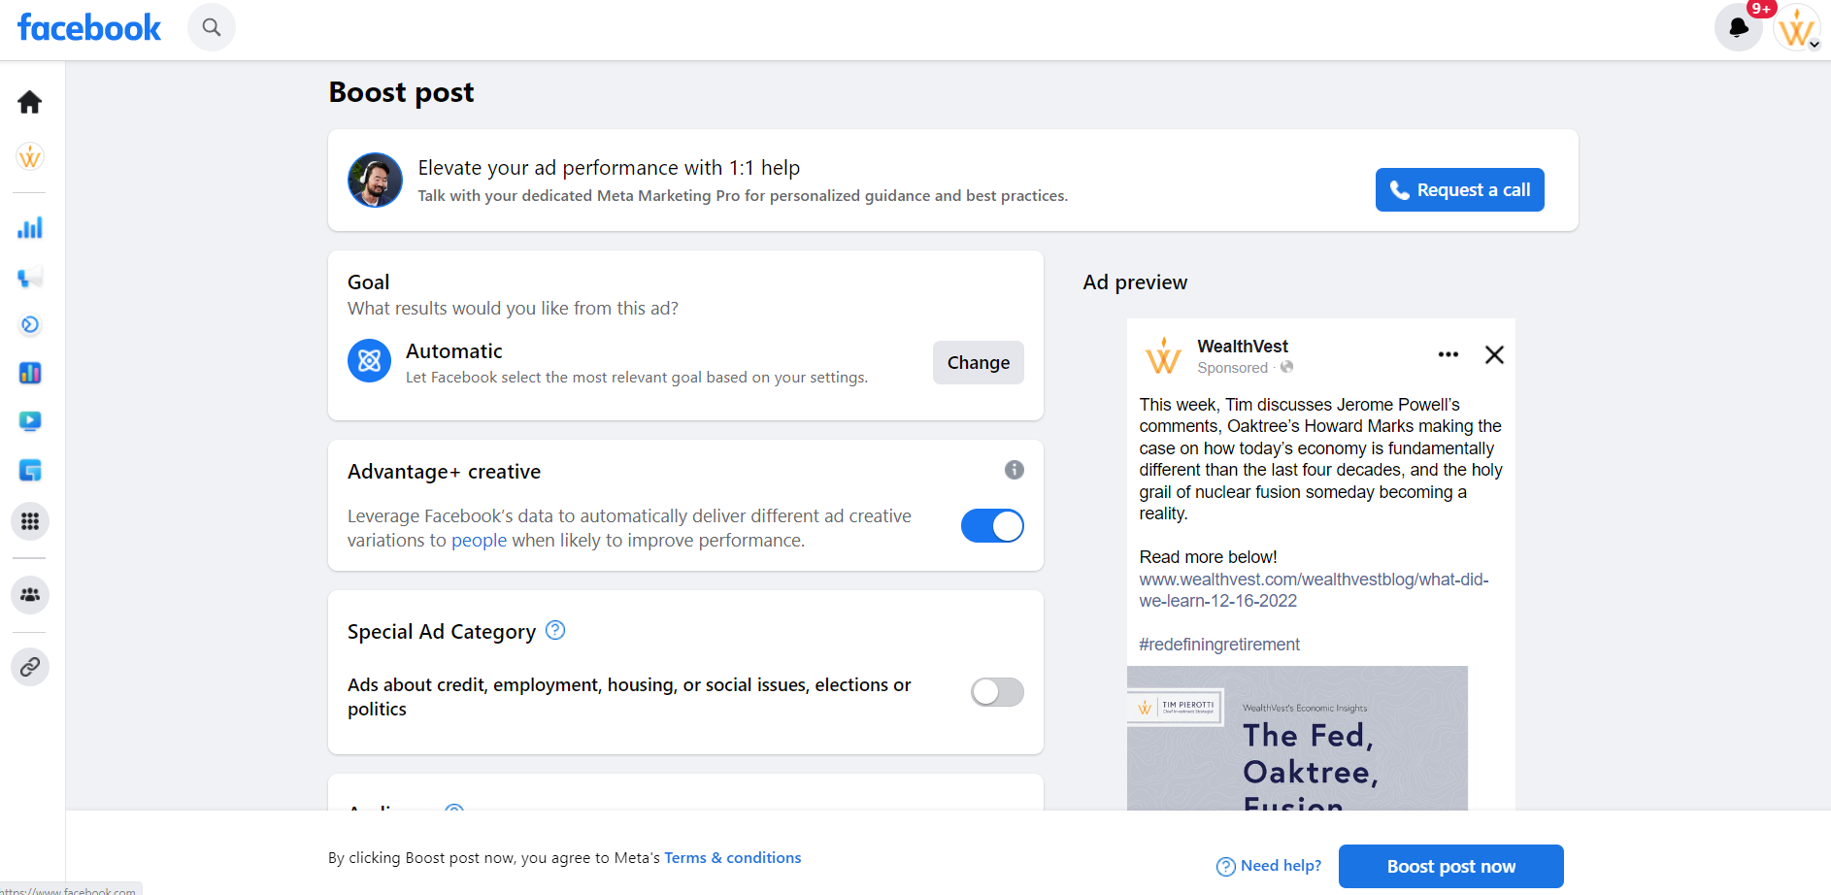Click the Automatic goal atom icon
This screenshot has height=895, width=1831.
click(369, 361)
